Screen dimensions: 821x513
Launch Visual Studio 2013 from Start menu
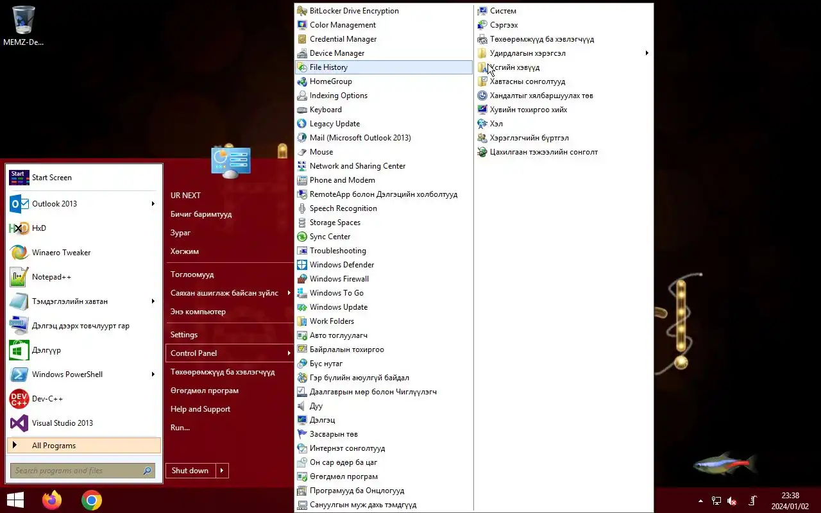pos(83,423)
